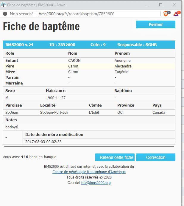The image size is (184, 206).
Task: Select modification date 2017-08-03 00:02:33
Action: (x=43, y=142)
